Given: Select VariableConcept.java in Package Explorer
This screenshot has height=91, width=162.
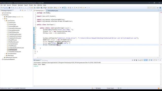Looking at the screenshot, I should (x=15, y=52).
